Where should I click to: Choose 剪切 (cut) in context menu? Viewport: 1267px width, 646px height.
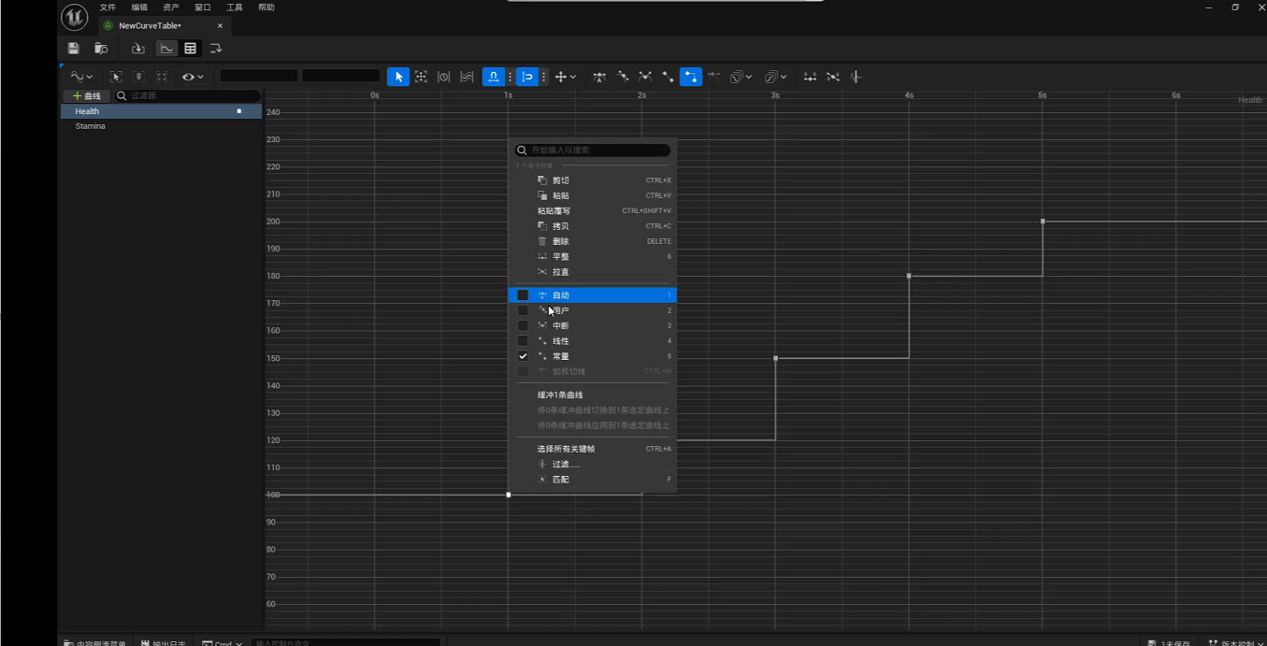[593, 180]
